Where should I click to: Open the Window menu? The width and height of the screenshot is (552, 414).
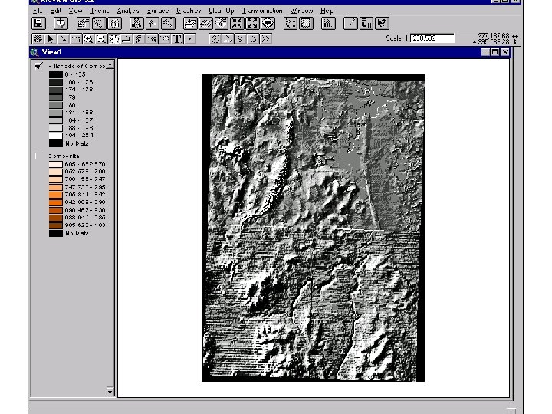(302, 11)
